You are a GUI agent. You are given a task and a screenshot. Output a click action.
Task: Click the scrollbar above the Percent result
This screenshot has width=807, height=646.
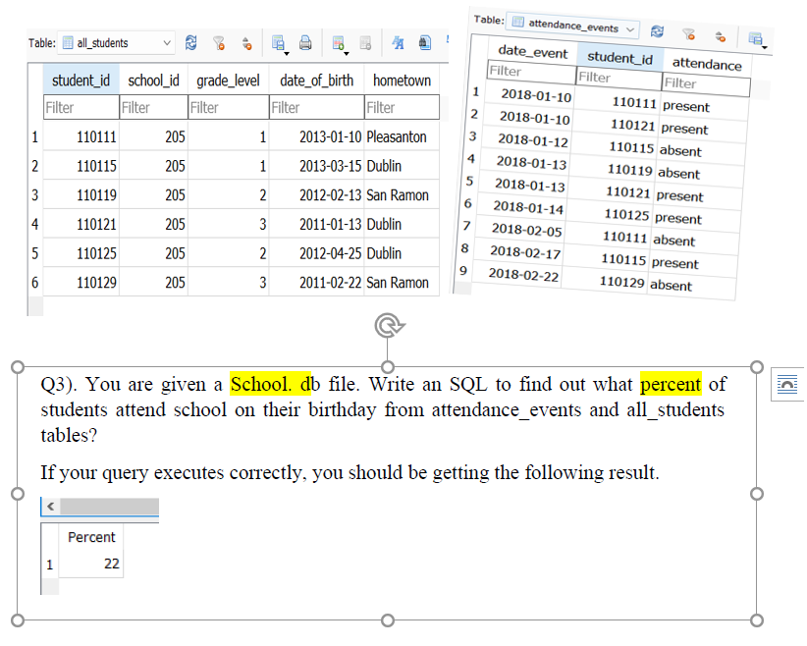(108, 506)
